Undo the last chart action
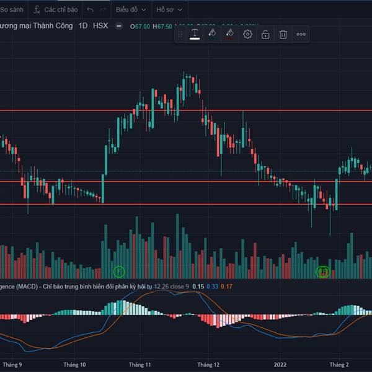The width and height of the screenshot is (372, 372). (90, 10)
